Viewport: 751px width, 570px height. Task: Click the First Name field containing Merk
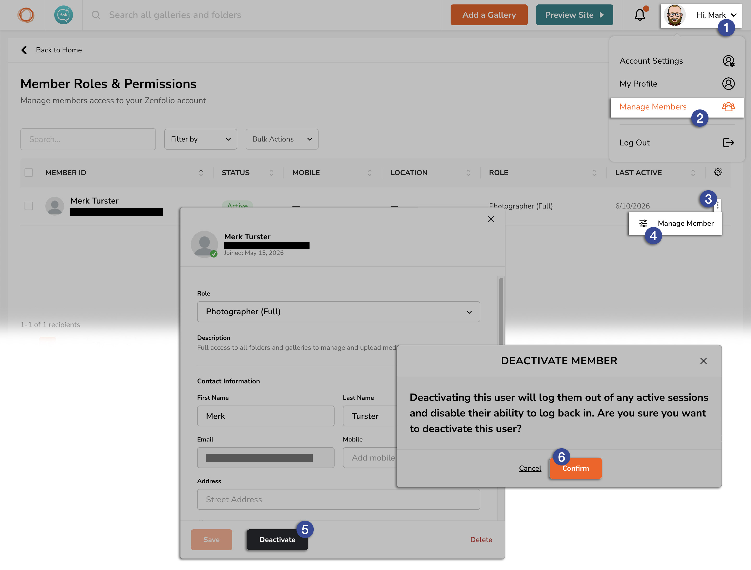tap(265, 416)
